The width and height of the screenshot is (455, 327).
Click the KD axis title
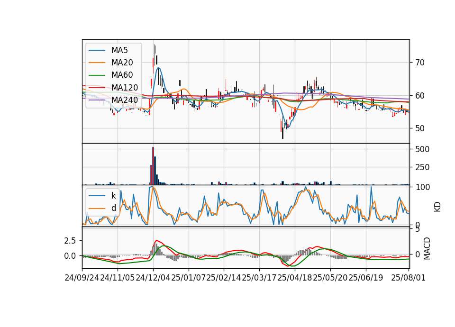[437, 207]
